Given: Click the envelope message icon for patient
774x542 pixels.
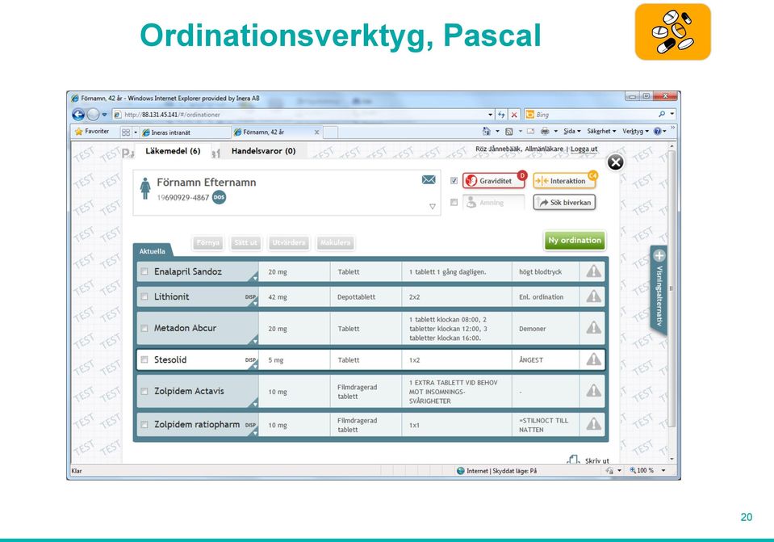Looking at the screenshot, I should tap(429, 180).
